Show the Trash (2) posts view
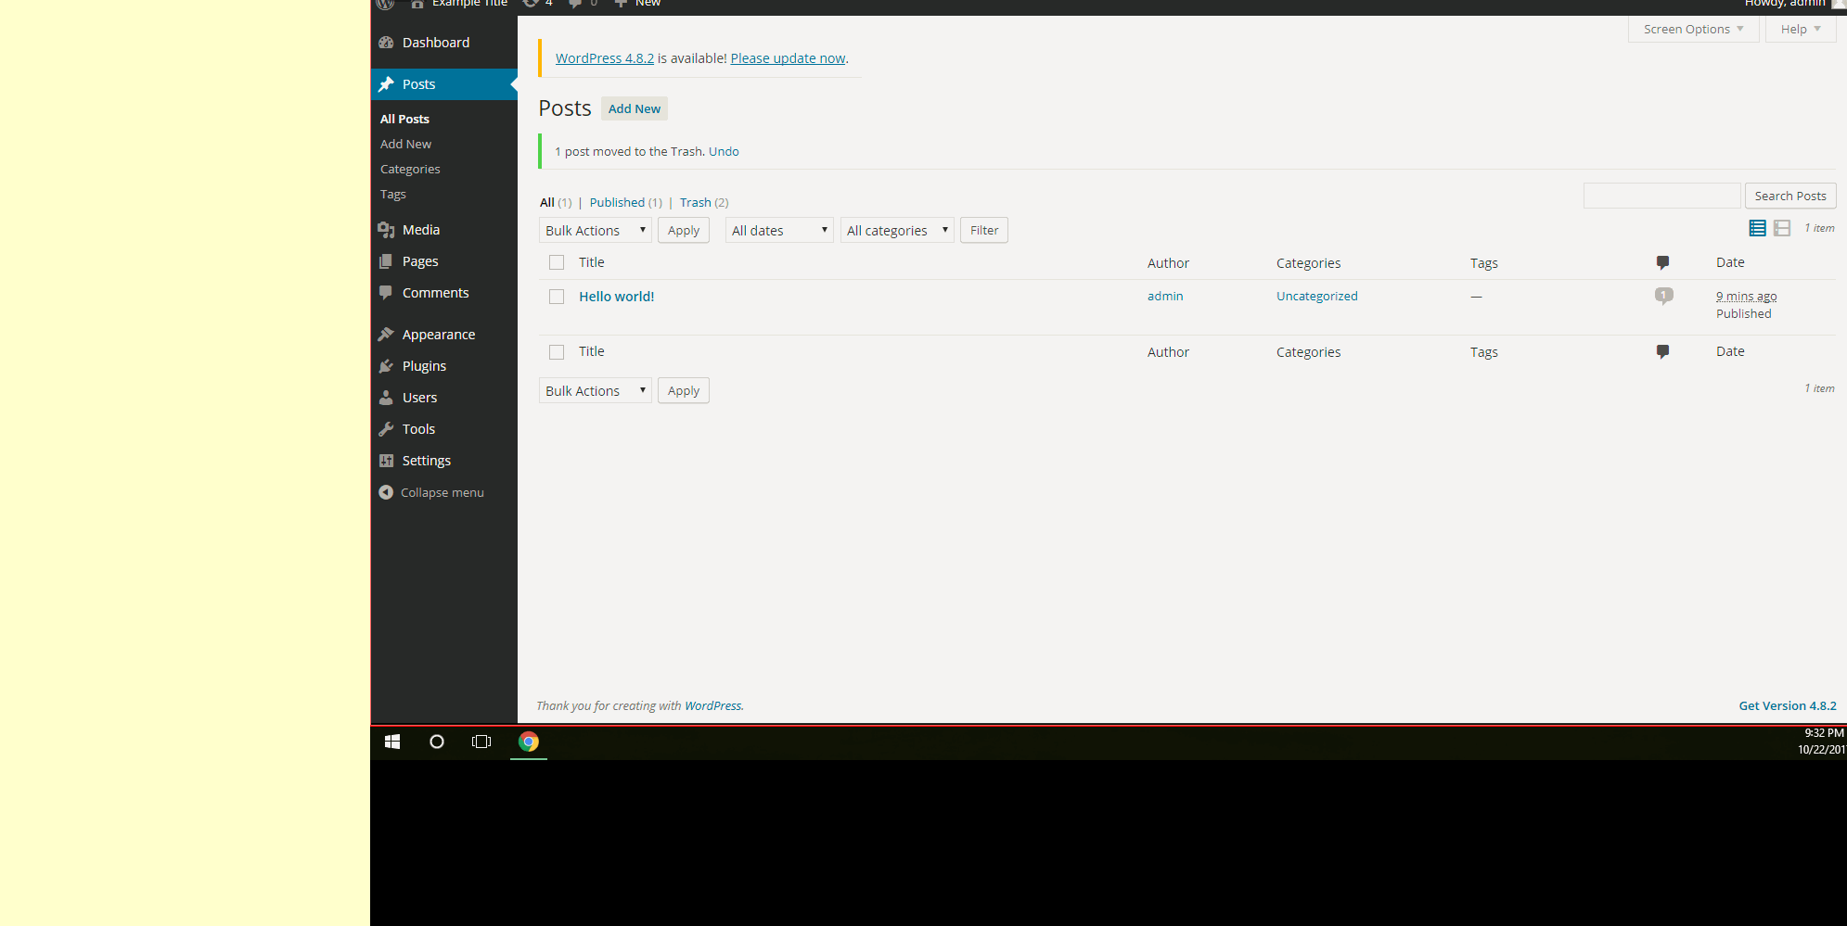The width and height of the screenshot is (1847, 926). (x=704, y=202)
